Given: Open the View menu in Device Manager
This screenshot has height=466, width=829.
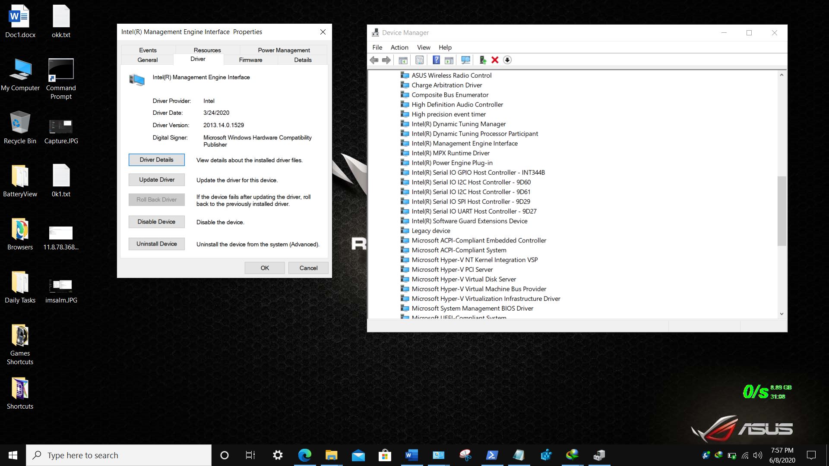Looking at the screenshot, I should [424, 47].
